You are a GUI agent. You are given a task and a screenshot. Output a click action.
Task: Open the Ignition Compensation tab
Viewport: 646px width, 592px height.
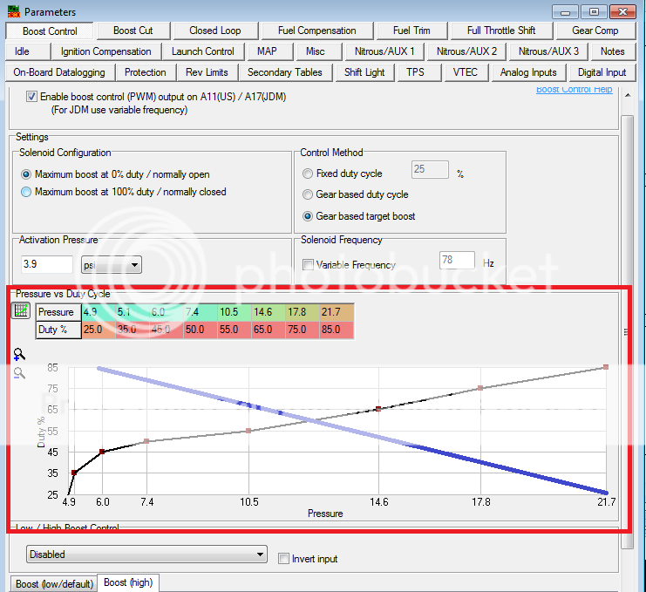coord(105,51)
